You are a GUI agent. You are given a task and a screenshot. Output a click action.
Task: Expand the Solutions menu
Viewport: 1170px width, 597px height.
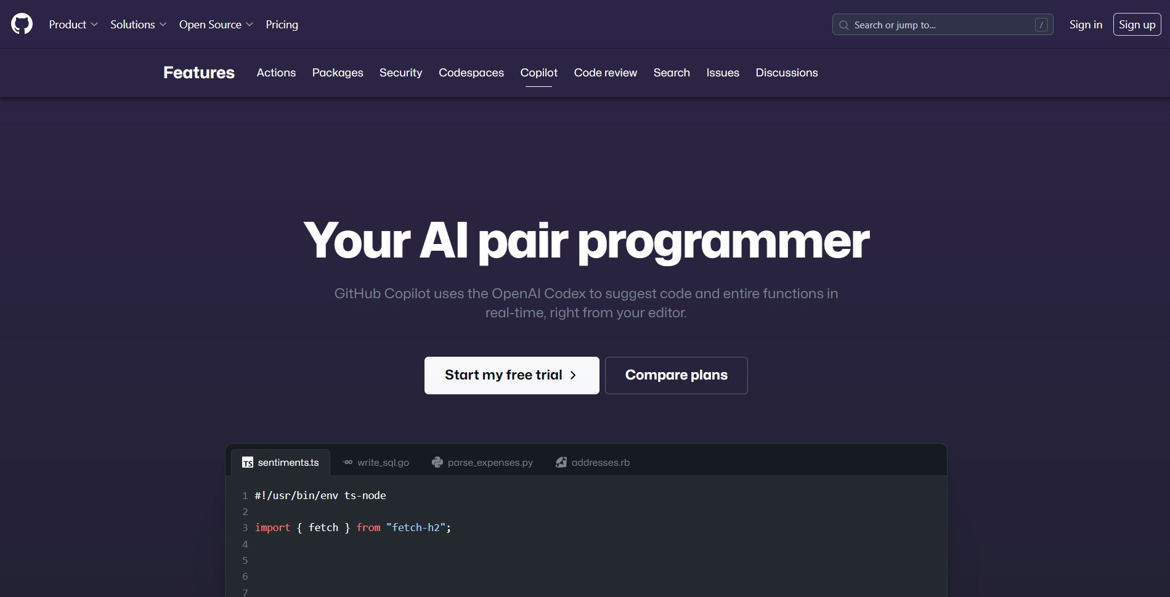click(x=137, y=24)
